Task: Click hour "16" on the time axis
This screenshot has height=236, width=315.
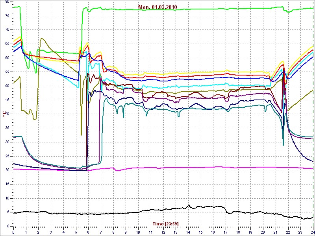Action: pos(213,232)
